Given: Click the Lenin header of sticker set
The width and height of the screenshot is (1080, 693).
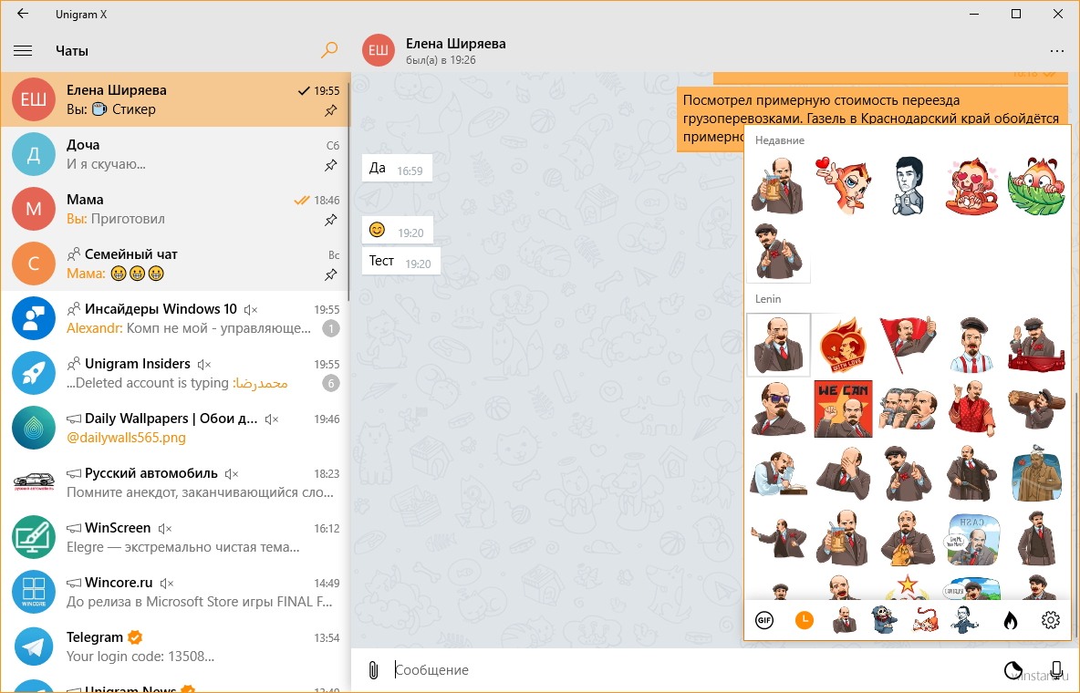Looking at the screenshot, I should [768, 298].
